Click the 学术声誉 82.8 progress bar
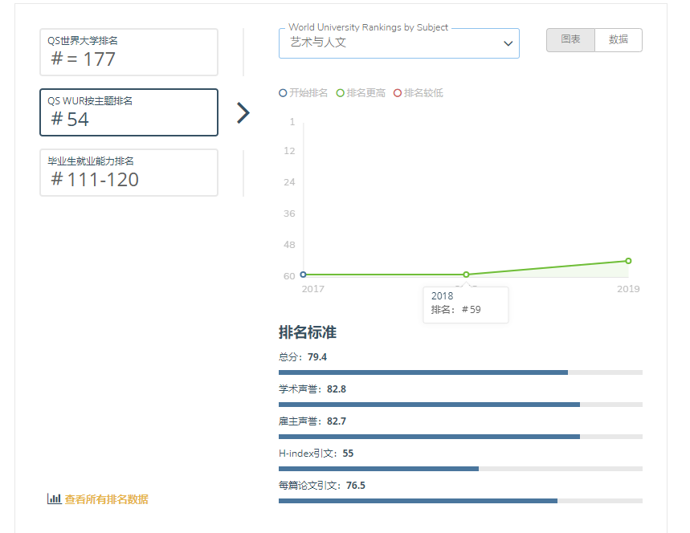The height and width of the screenshot is (533, 690). 460,405
